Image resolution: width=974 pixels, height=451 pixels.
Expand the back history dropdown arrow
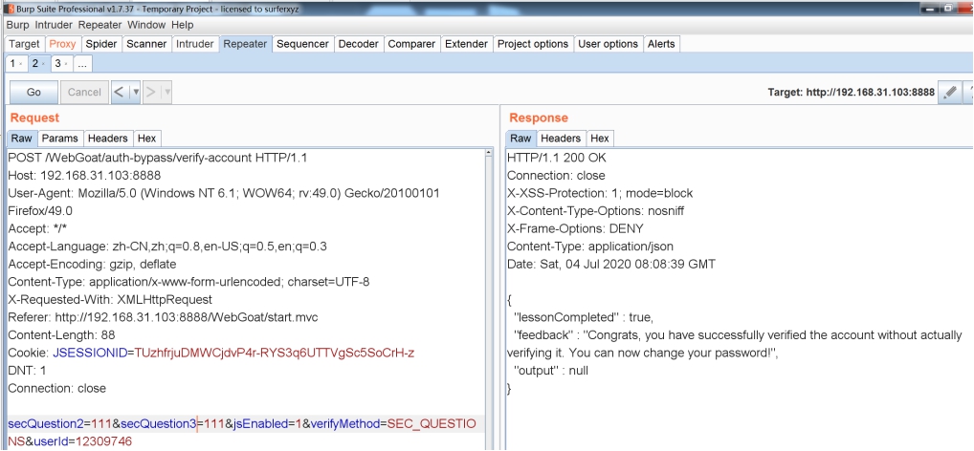pos(136,92)
